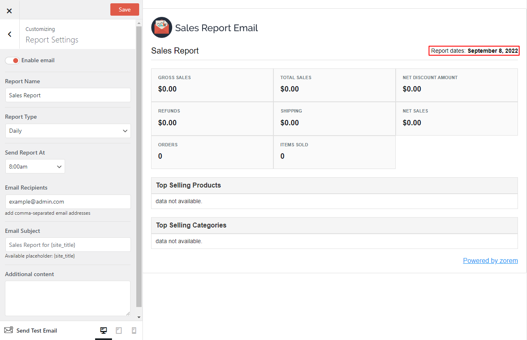Open the Send Report At dropdown
This screenshot has height=340, width=527.
pyautogui.click(x=35, y=166)
